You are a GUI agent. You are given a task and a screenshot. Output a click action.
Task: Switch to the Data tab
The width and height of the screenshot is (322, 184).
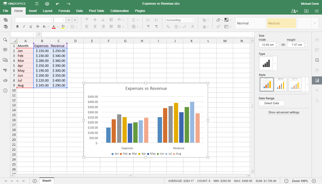tap(79, 11)
